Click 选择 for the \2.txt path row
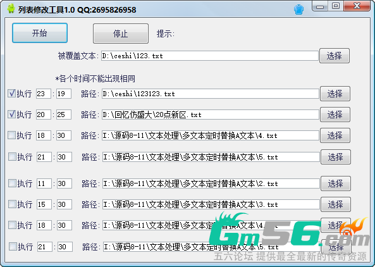This screenshot has width=375, height=267. 336,183
